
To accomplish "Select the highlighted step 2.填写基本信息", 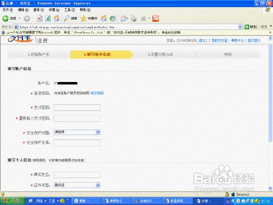I will 101,55.
